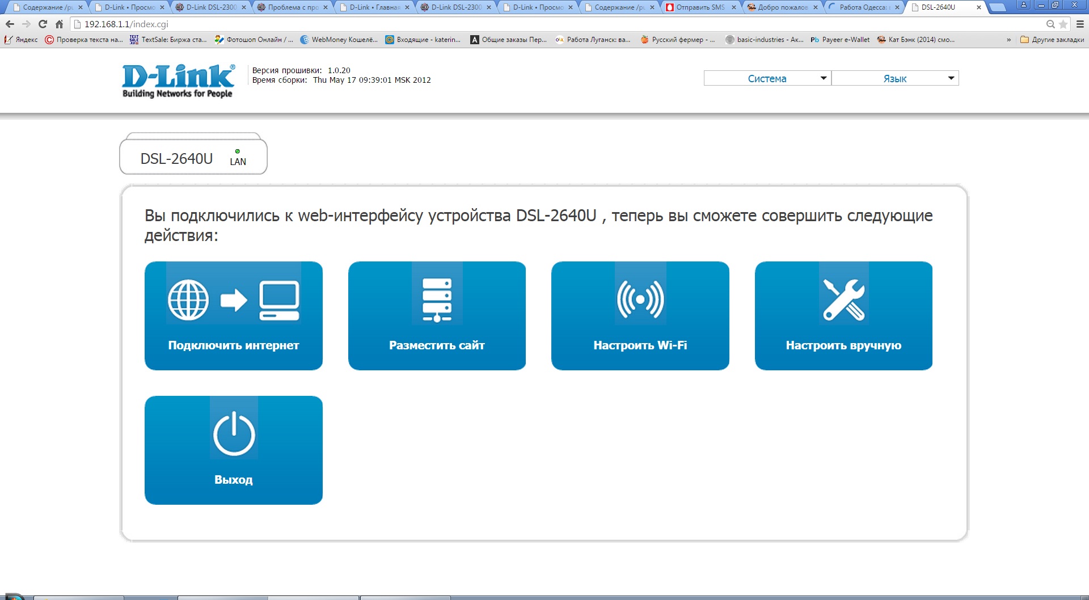
Task: Click the globe-to-computer internet connection icon
Action: coord(233,301)
